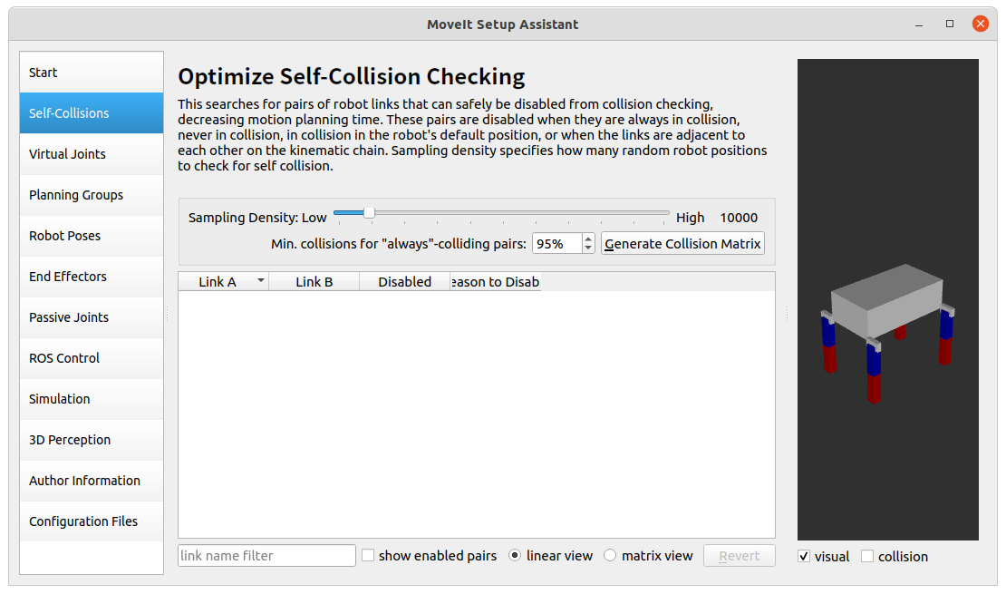
Task: Open Configuration Files section
Action: click(92, 521)
